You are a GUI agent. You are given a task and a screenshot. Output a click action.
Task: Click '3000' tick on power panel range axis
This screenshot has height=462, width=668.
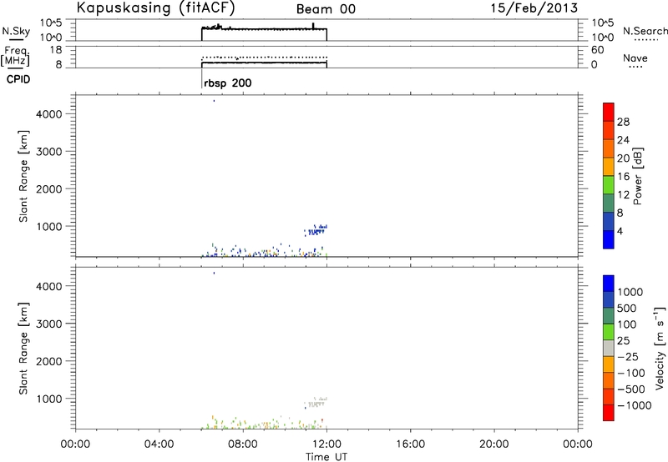point(49,152)
